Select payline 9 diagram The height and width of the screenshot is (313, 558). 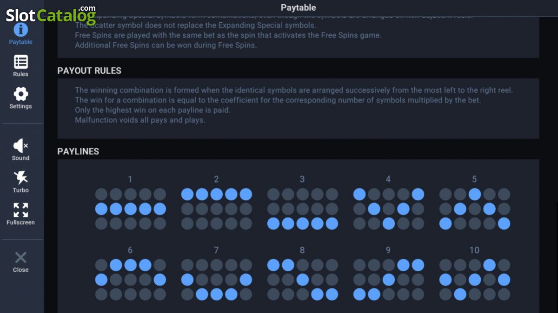[388, 280]
